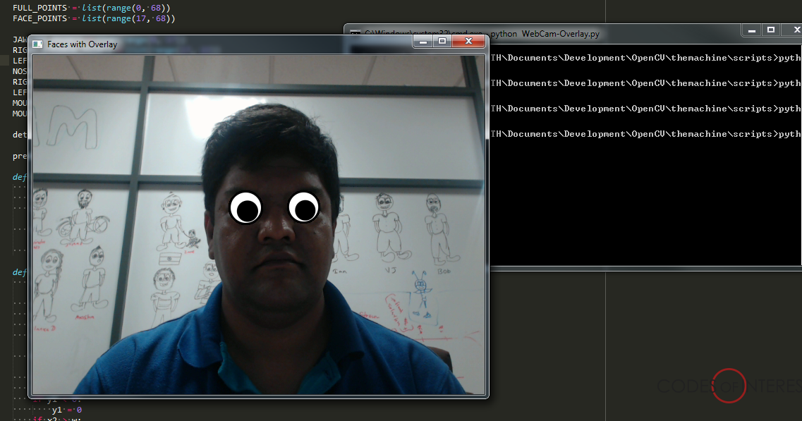802x421 pixels.
Task: Select the FULL_POINTS code line in the editor
Action: coord(85,6)
